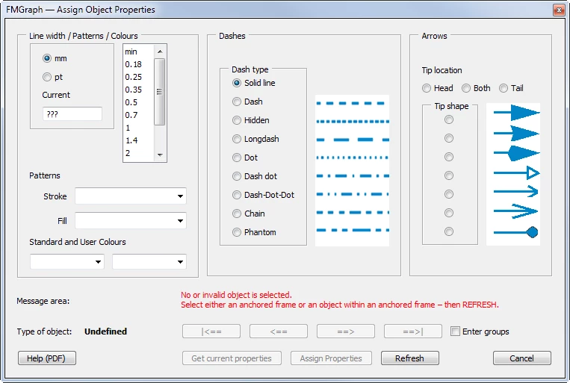
Task: Choose 0.7 line width
Action: (131, 115)
